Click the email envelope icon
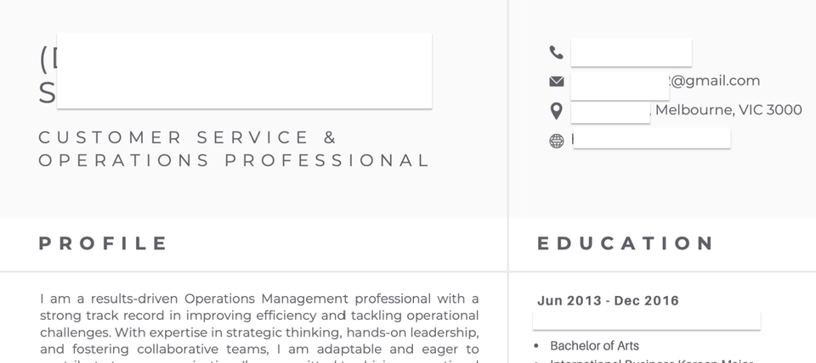The height and width of the screenshot is (363, 816). (556, 81)
